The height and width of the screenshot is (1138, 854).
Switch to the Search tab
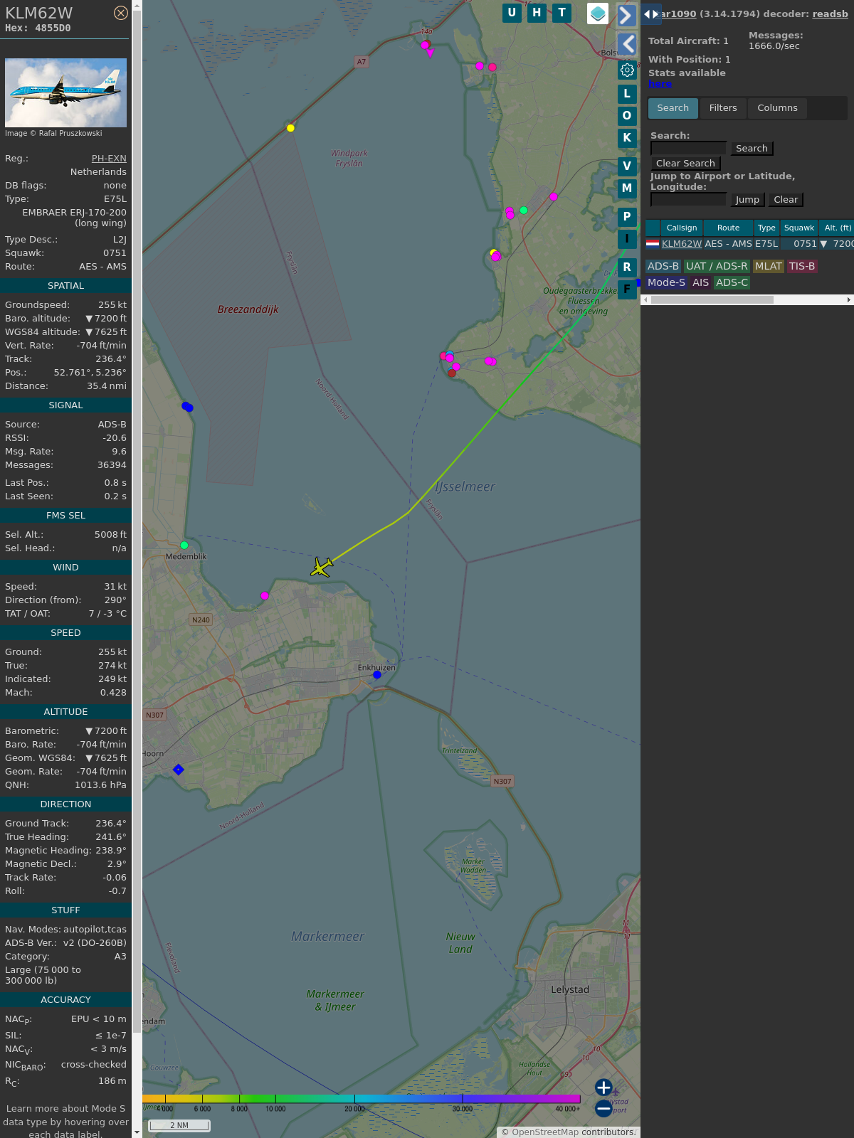click(x=673, y=108)
